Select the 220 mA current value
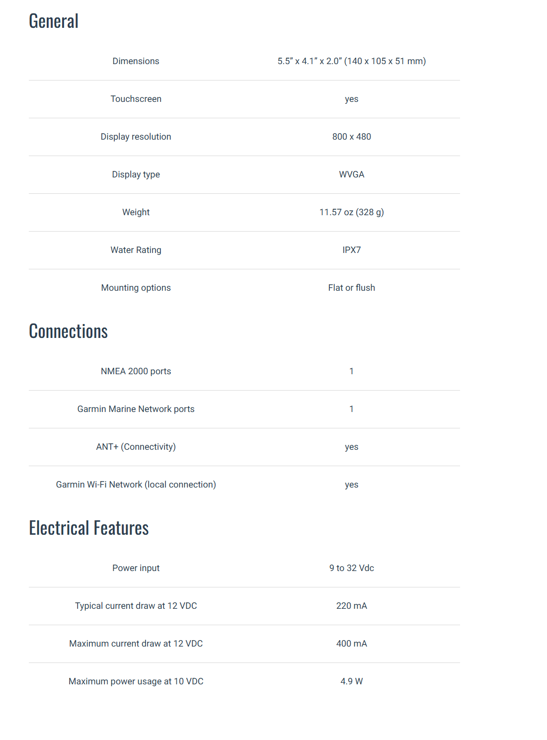 (351, 606)
